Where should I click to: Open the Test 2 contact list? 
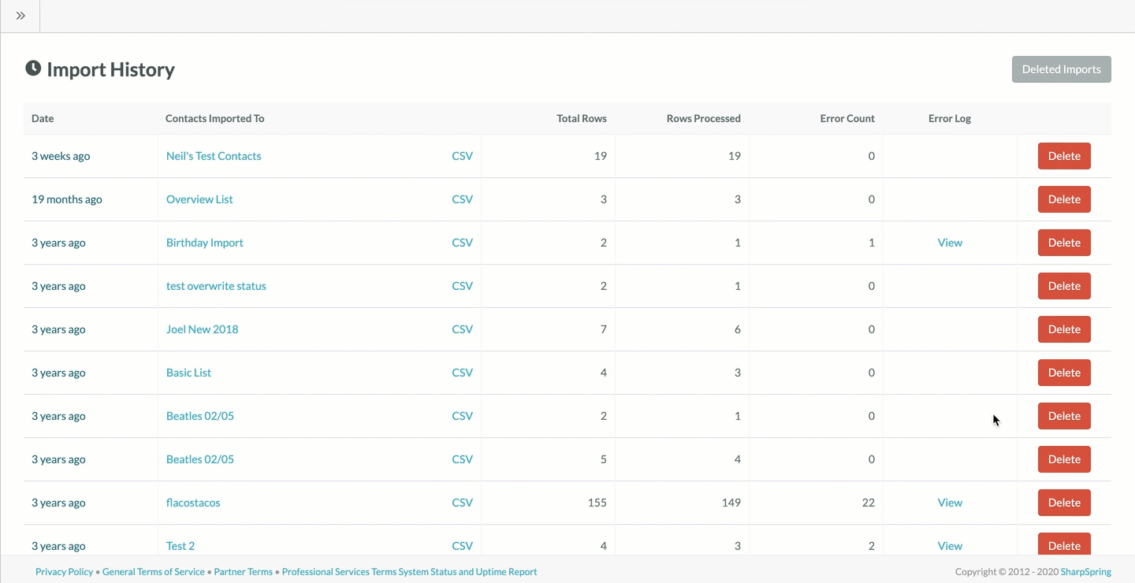click(x=180, y=545)
